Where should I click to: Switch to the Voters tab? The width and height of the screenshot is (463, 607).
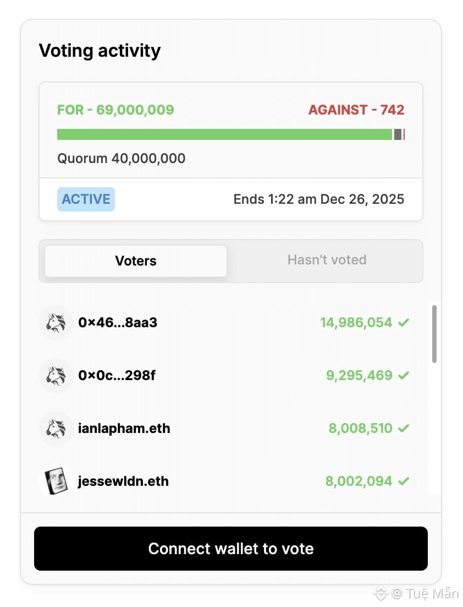(x=136, y=261)
